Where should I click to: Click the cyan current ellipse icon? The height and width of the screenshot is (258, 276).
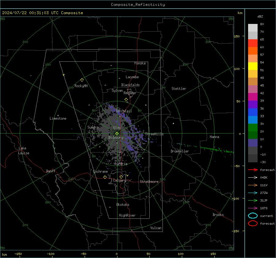[x=253, y=216]
